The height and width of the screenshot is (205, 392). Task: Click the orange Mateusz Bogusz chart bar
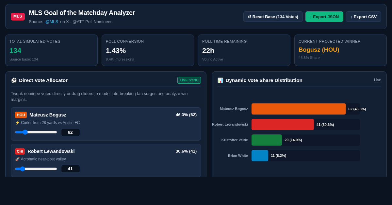(x=299, y=109)
